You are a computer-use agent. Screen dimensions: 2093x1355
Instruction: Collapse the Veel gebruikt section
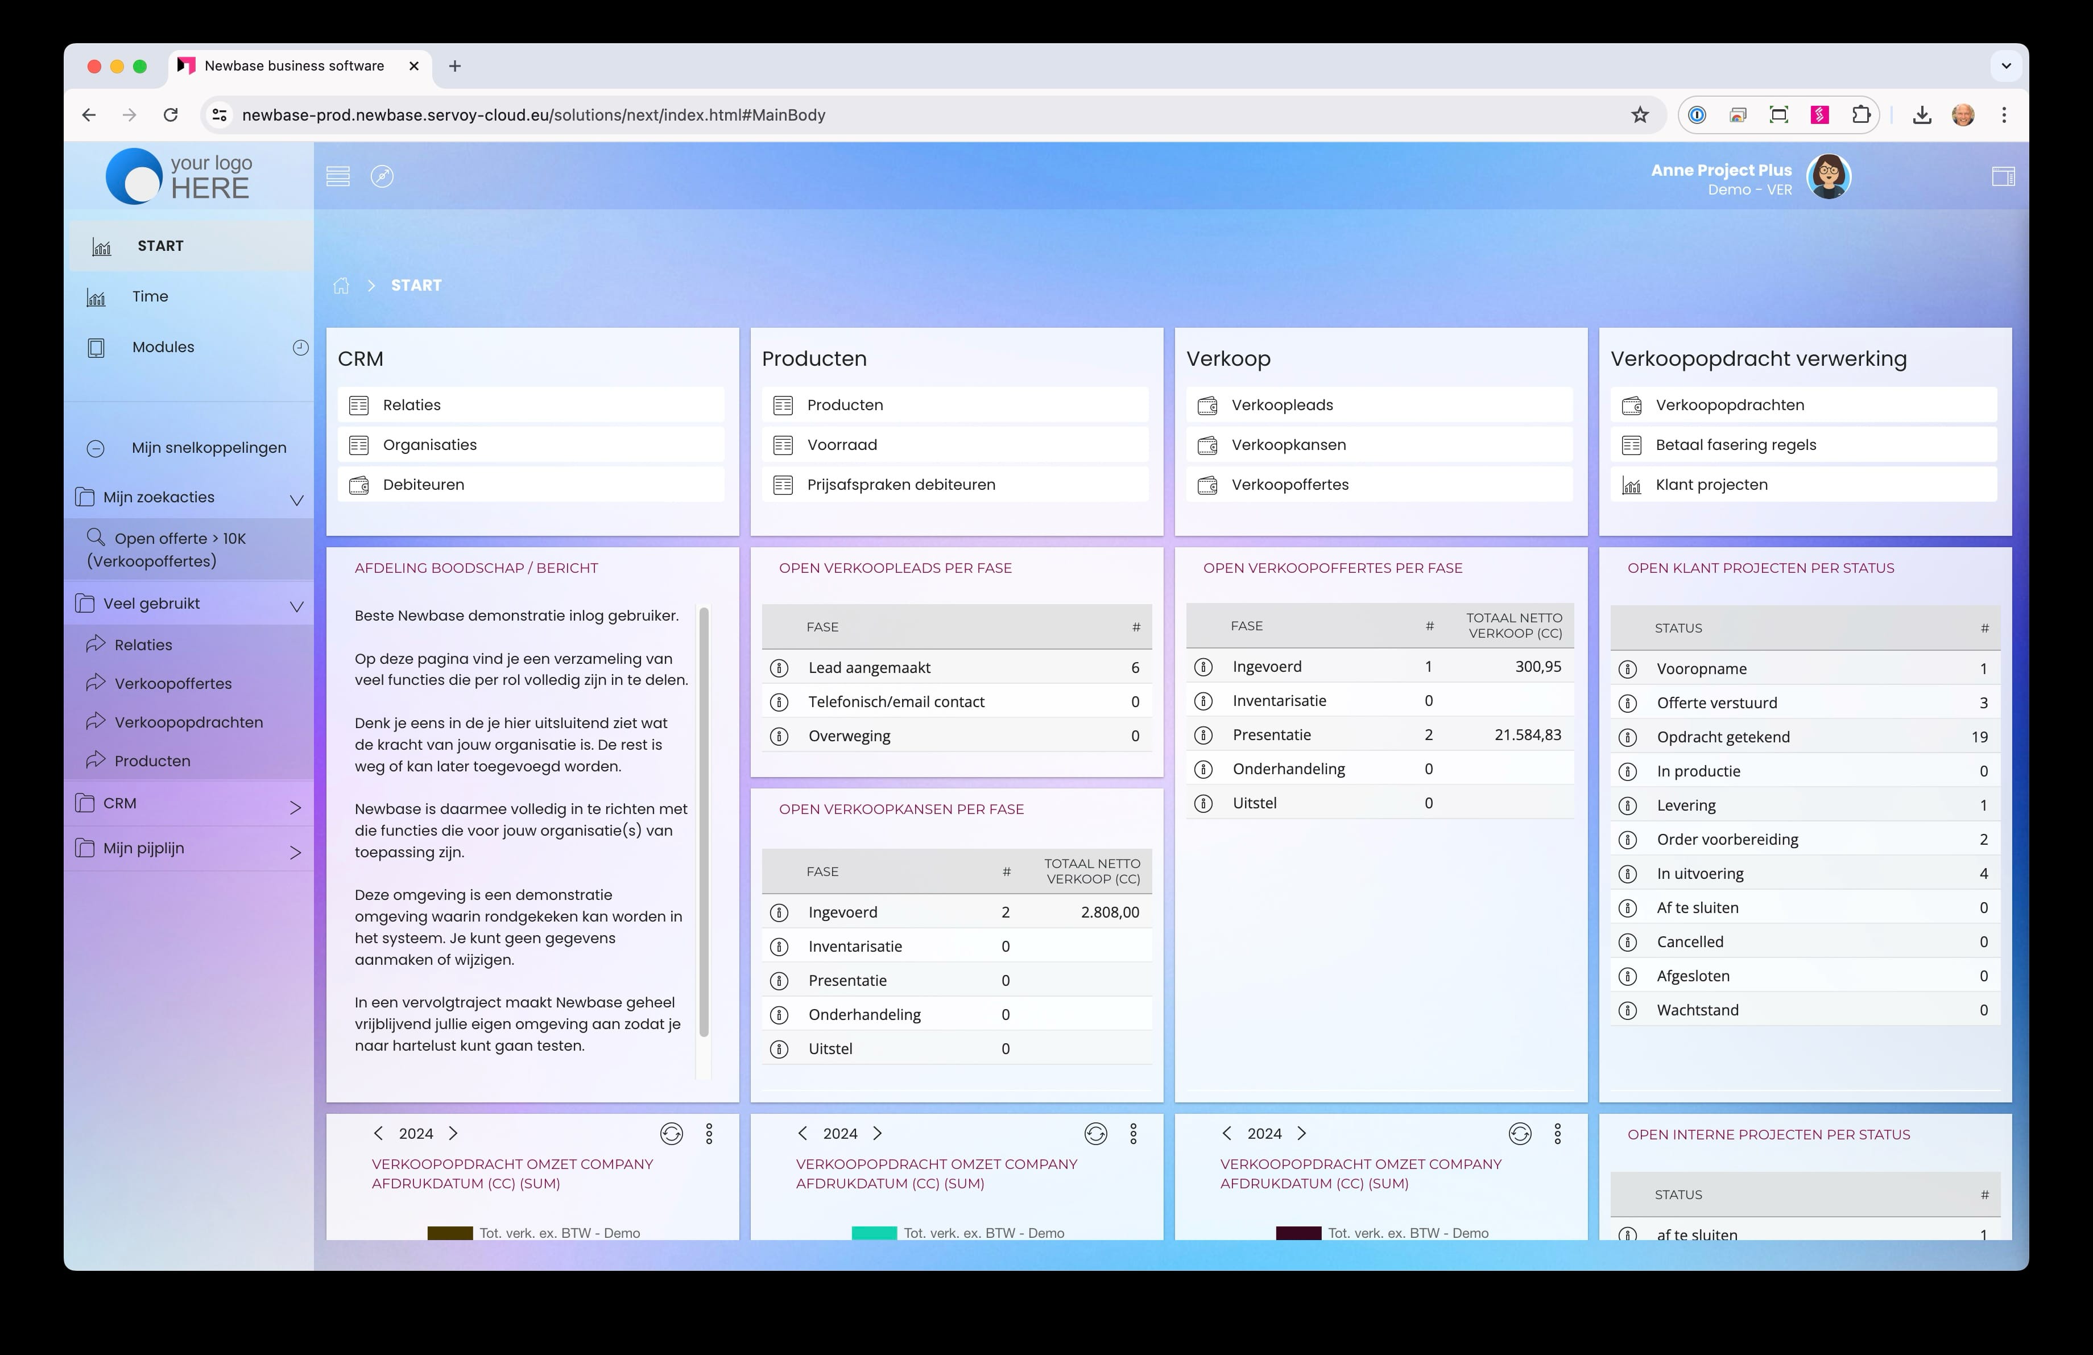(296, 606)
